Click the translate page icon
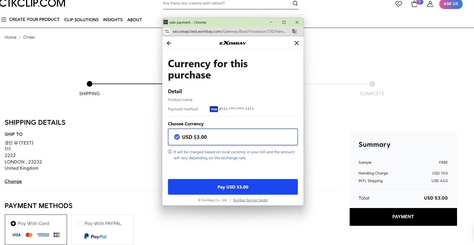Viewport: 474px width, 245px height. (294, 31)
